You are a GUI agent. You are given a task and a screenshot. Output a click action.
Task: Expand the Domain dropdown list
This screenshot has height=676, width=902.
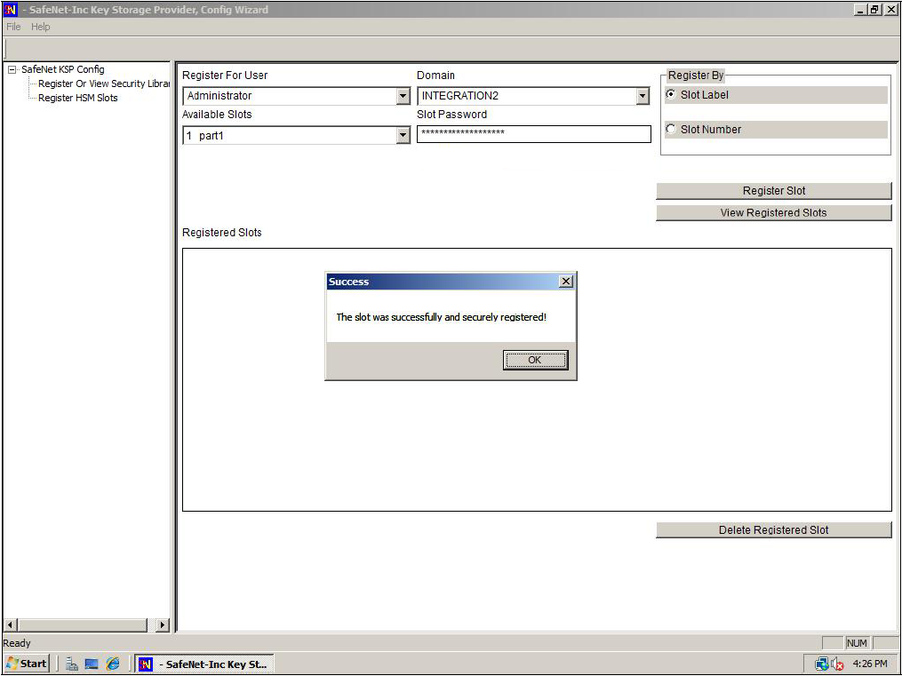(643, 96)
